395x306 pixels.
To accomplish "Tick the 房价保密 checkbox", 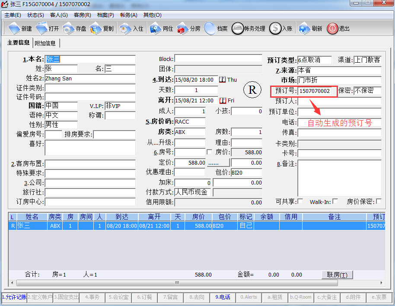I will 379,201.
